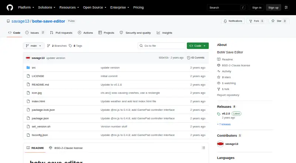
Task: Click the set_version.sh file icon
Action: (x=28, y=126)
